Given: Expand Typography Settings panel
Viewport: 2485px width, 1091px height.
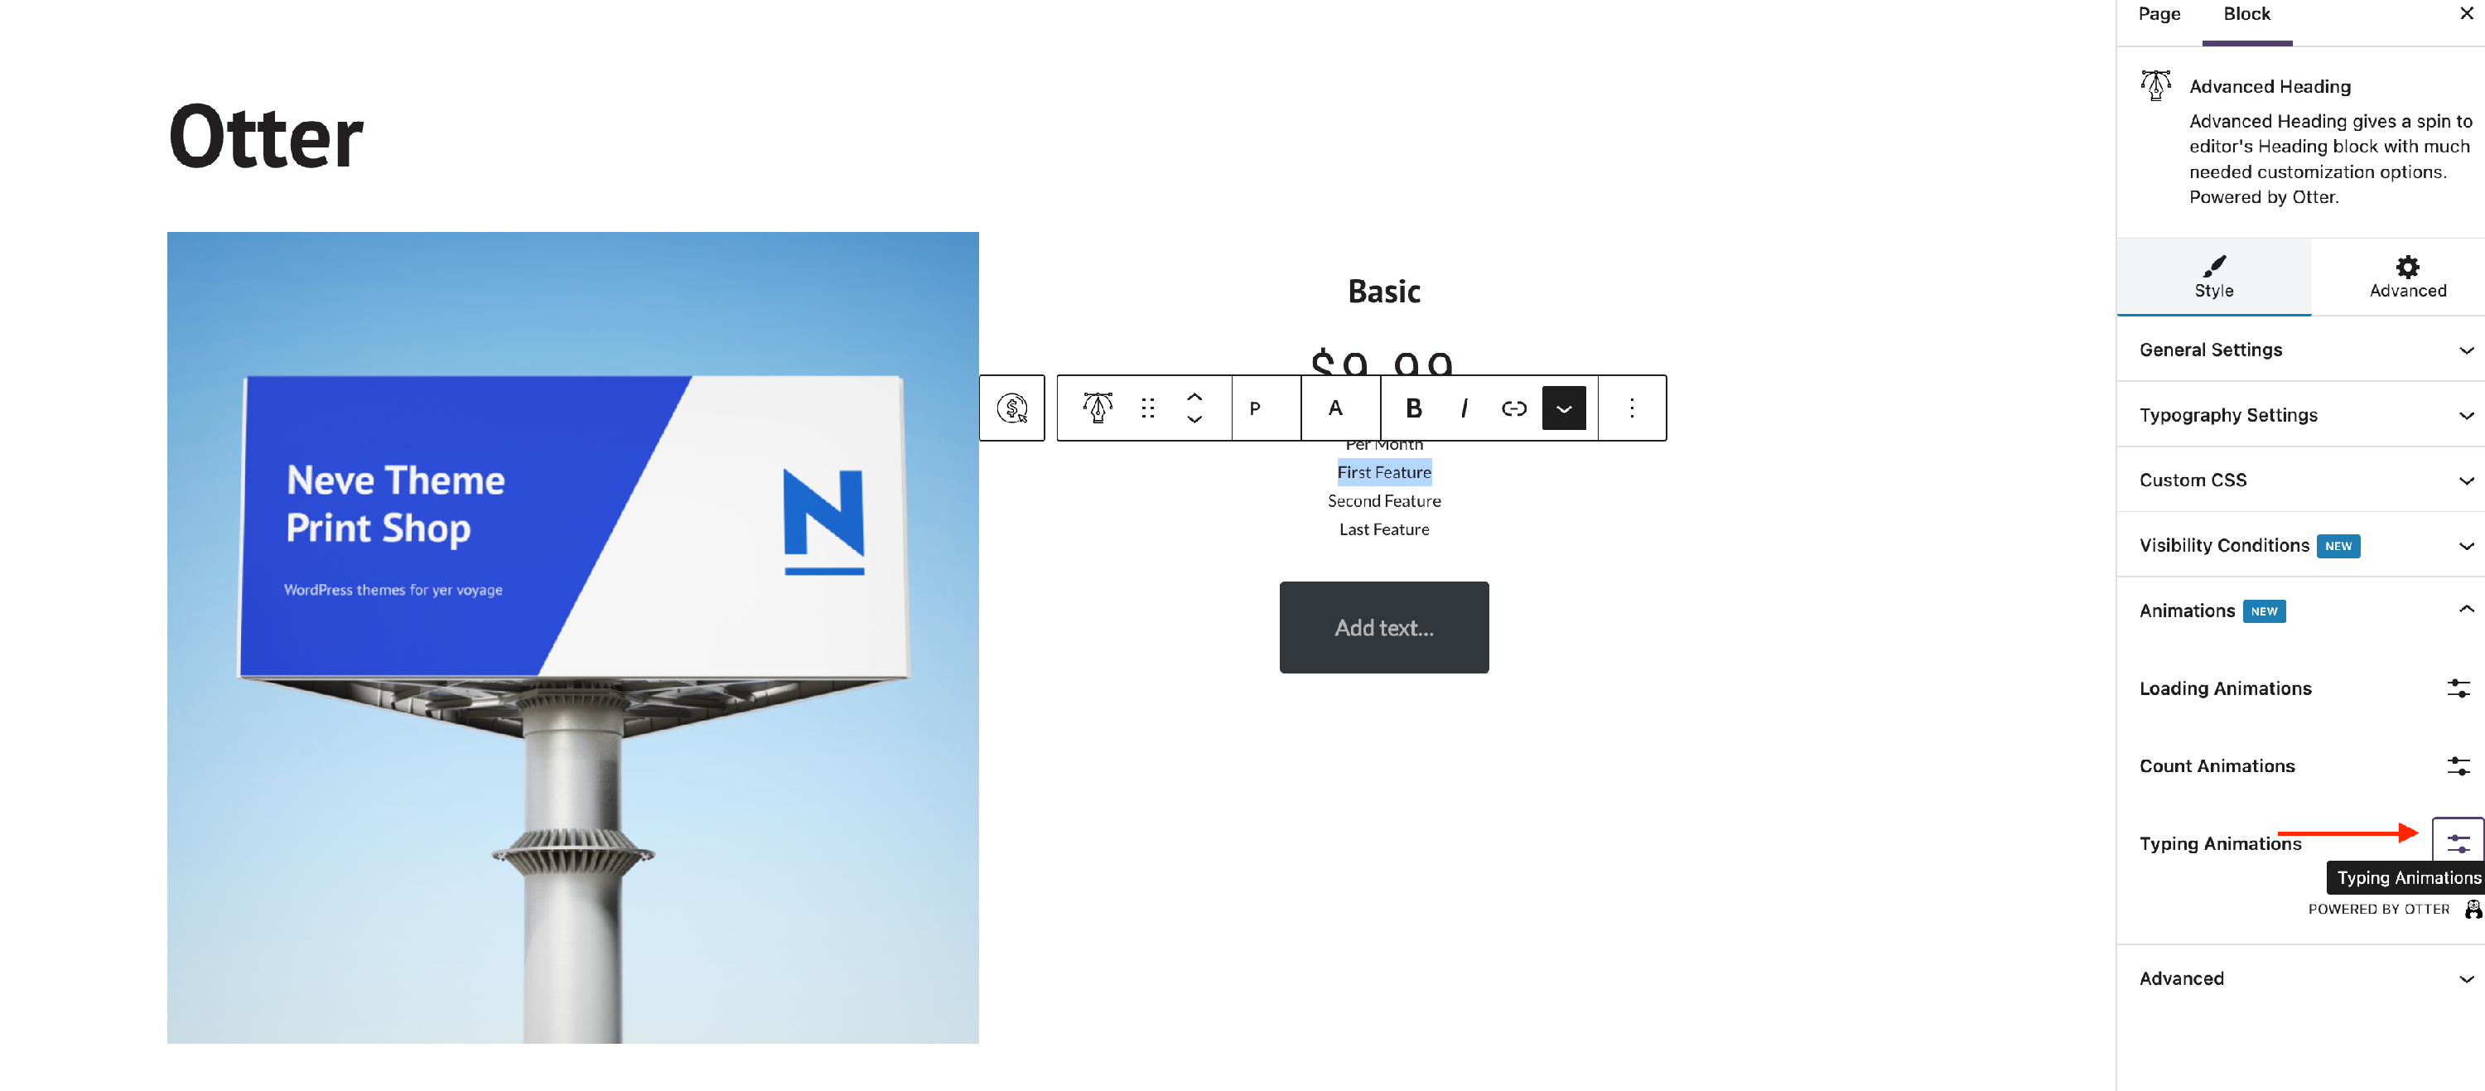Looking at the screenshot, I should pyautogui.click(x=2301, y=415).
